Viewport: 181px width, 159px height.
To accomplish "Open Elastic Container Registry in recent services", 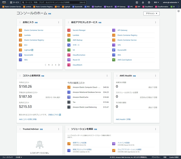I will 127,35.
